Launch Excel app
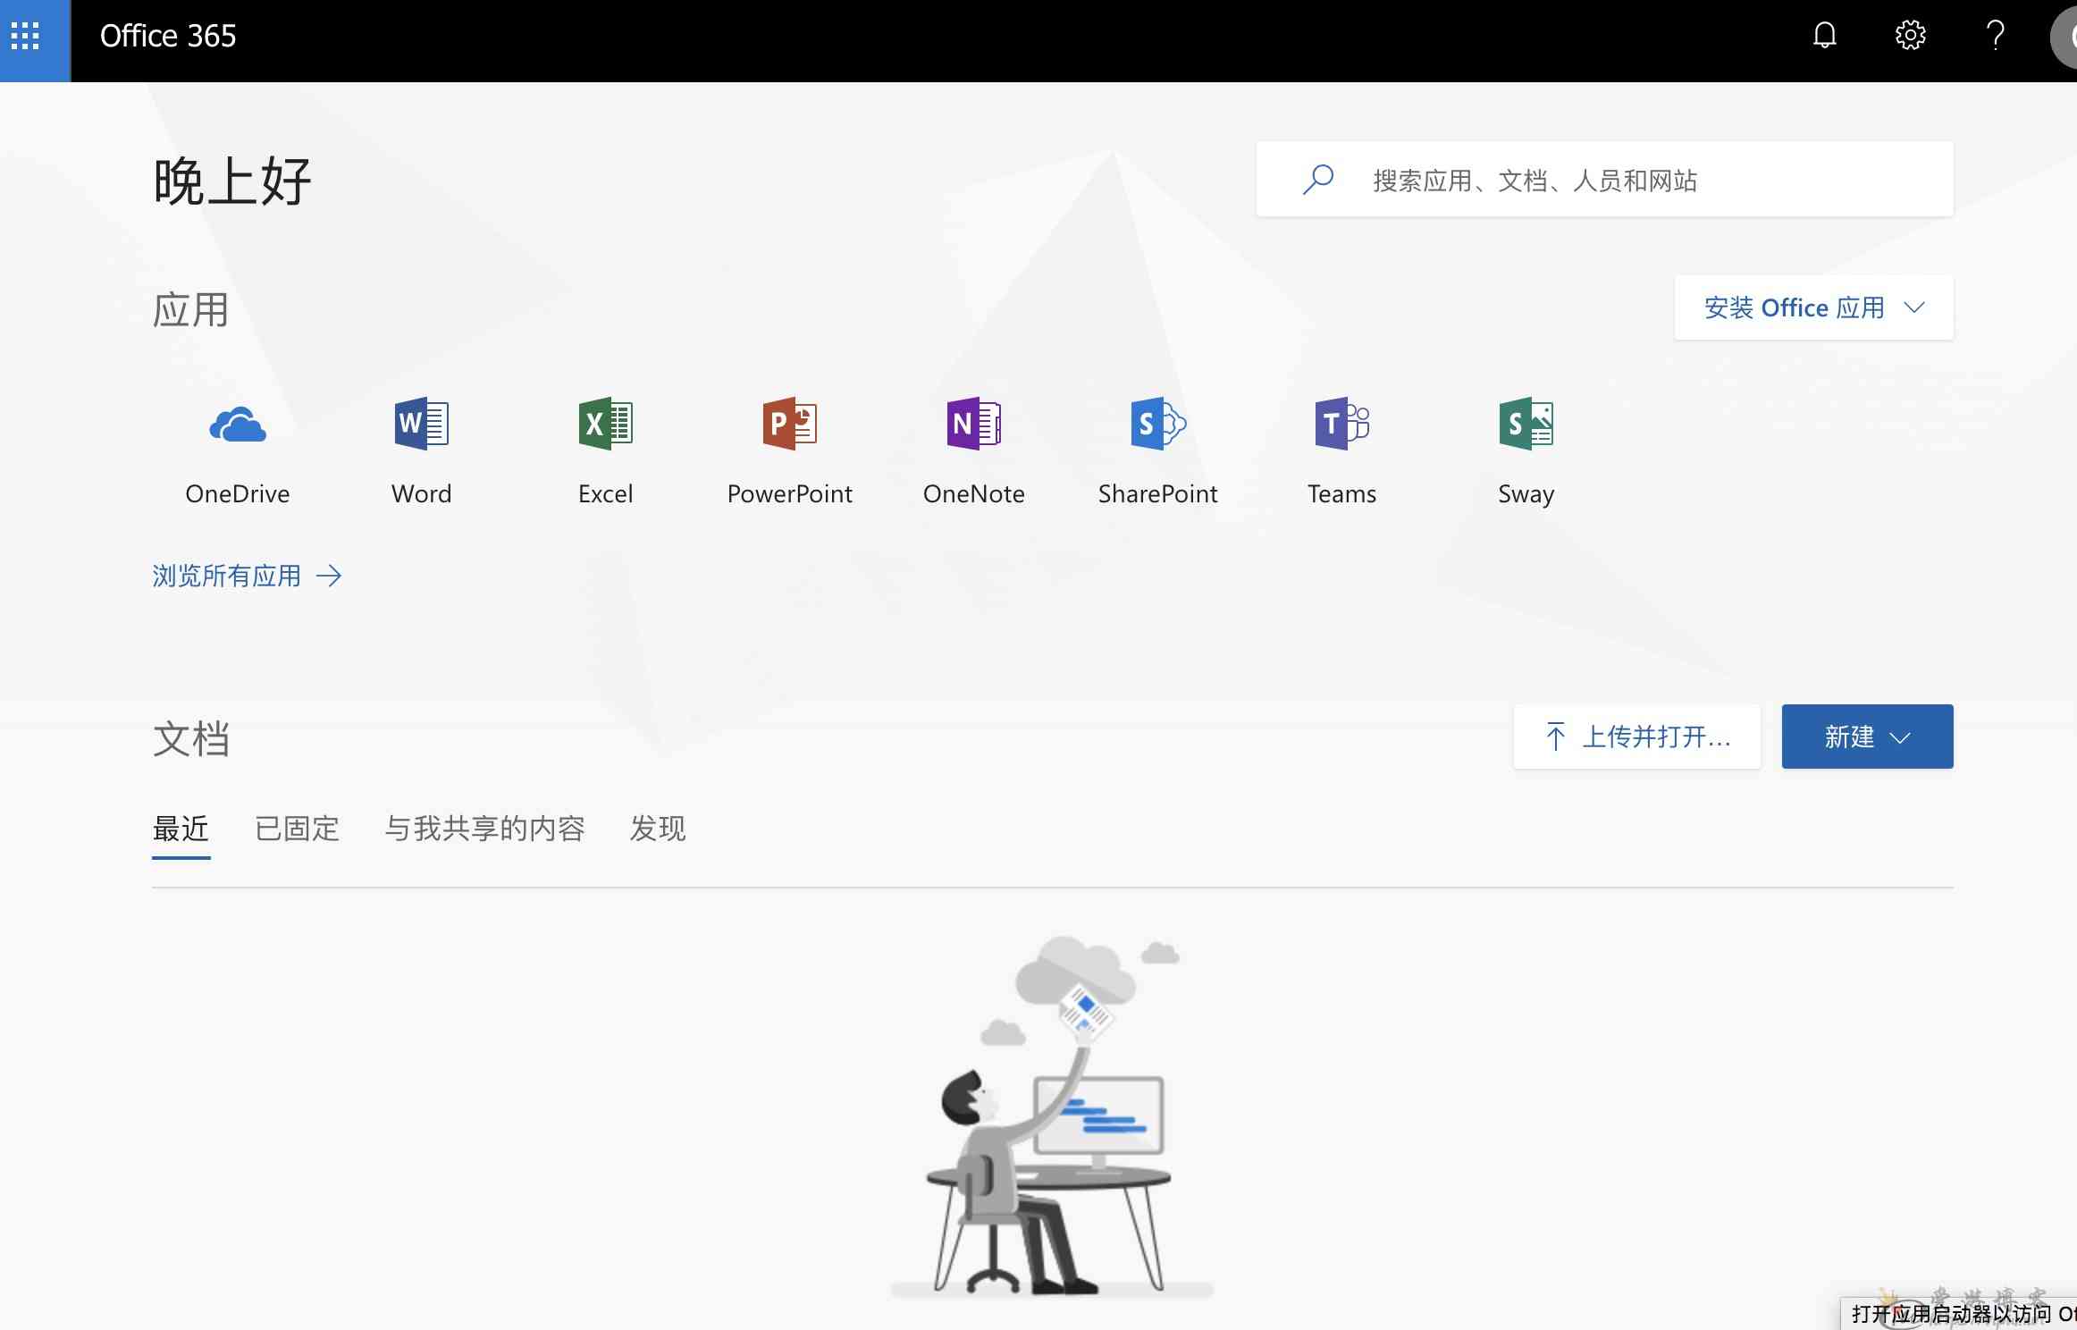 point(605,451)
